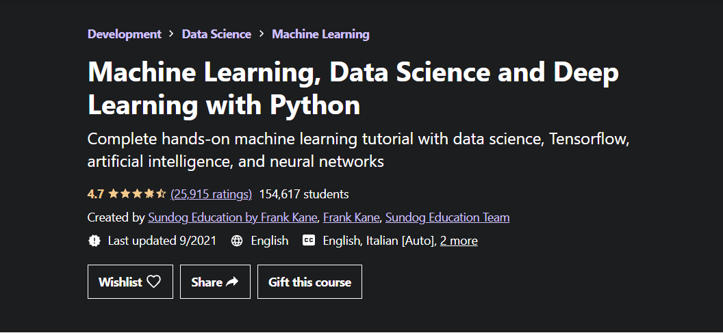The width and height of the screenshot is (723, 333).
Task: Click the star rating icons
Action: (x=137, y=194)
